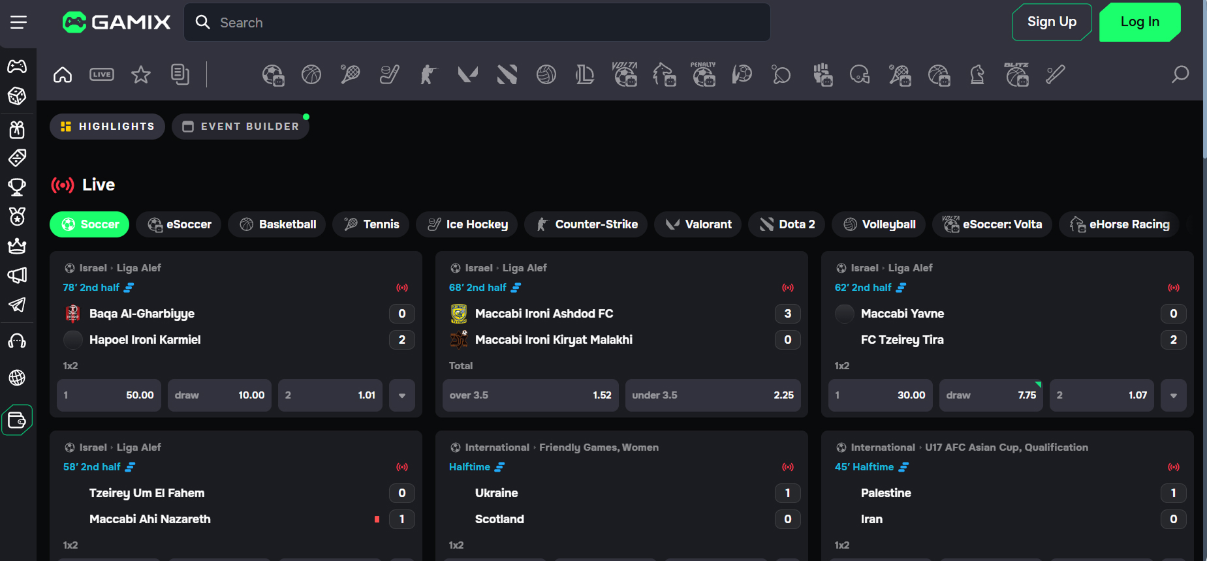Screen dimensions: 1207x561
Task: Expand more markets for Baqa Al-Gharbiyye match
Action: click(x=402, y=395)
